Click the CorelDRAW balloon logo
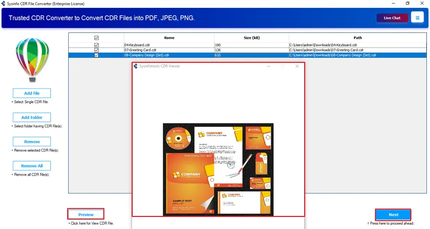Viewport: 430px width, 229px height. tap(33, 60)
